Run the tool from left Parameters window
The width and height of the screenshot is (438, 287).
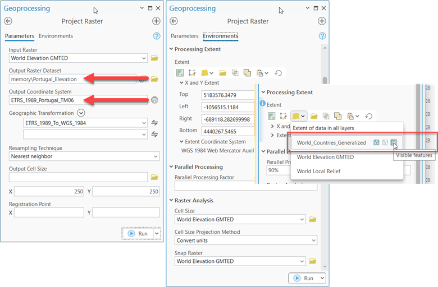coord(138,233)
